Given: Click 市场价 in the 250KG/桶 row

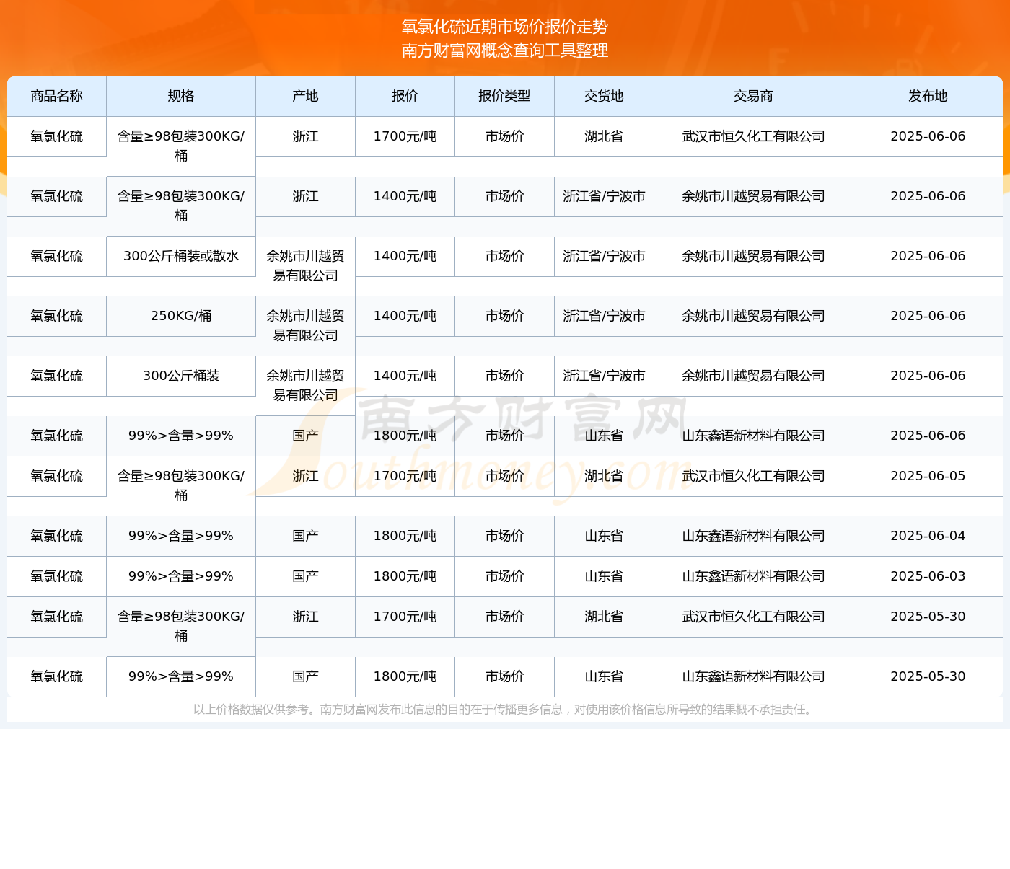Looking at the screenshot, I should (x=505, y=316).
